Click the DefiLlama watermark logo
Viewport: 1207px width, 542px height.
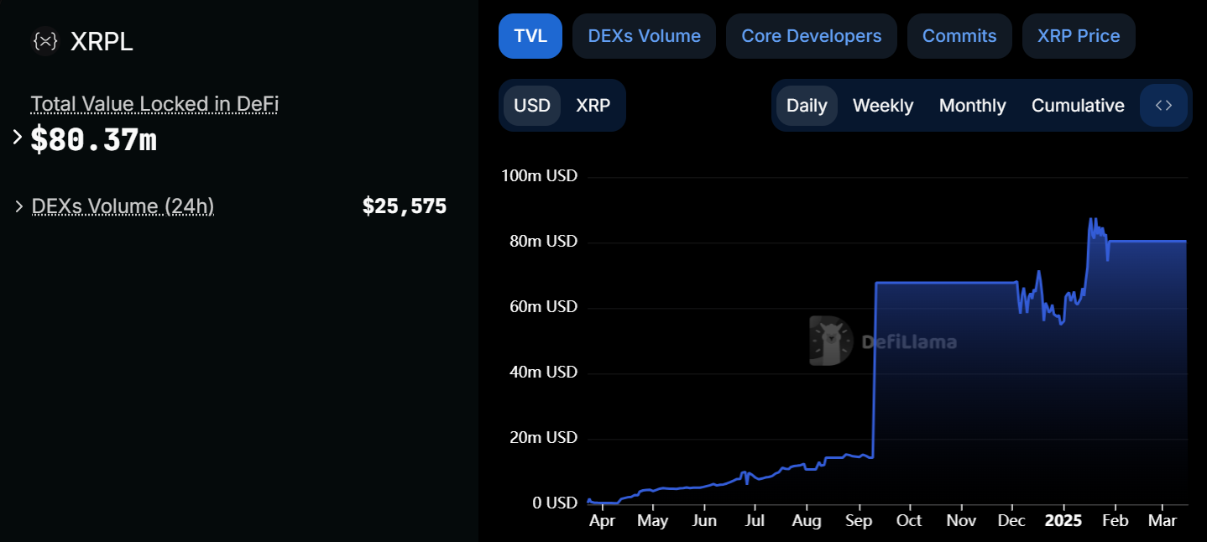[883, 341]
